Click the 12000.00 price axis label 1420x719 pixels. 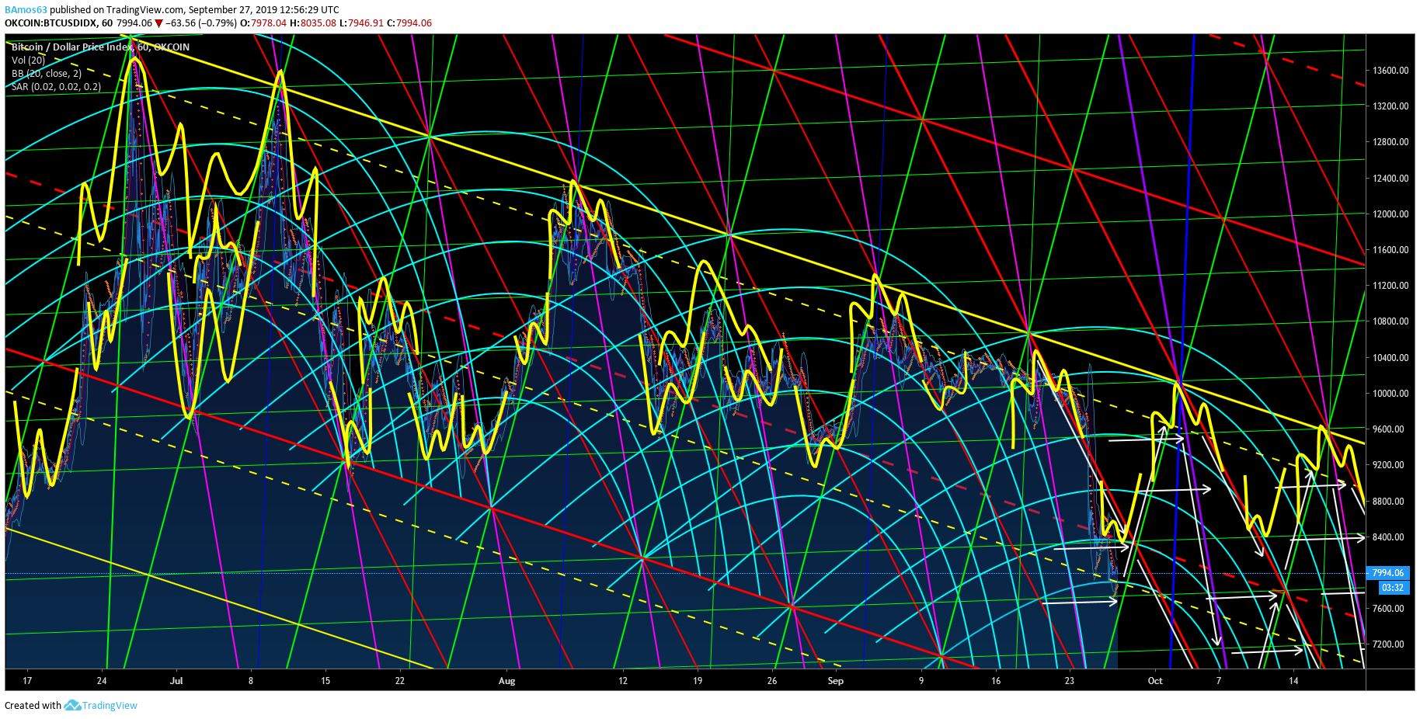pyautogui.click(x=1390, y=214)
